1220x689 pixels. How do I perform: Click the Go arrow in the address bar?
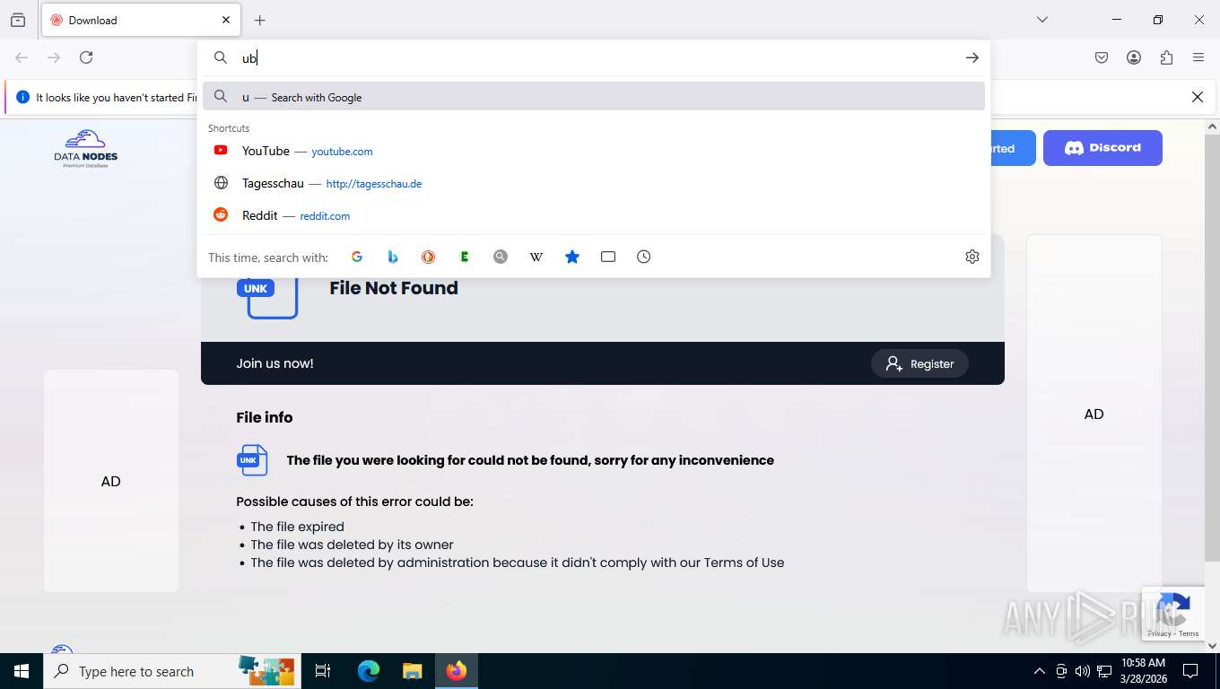click(x=972, y=57)
